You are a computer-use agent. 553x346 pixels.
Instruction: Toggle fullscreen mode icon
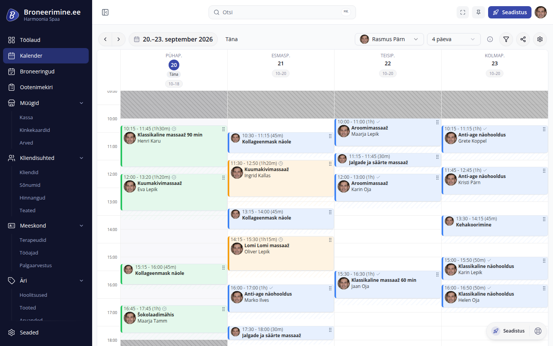(463, 12)
